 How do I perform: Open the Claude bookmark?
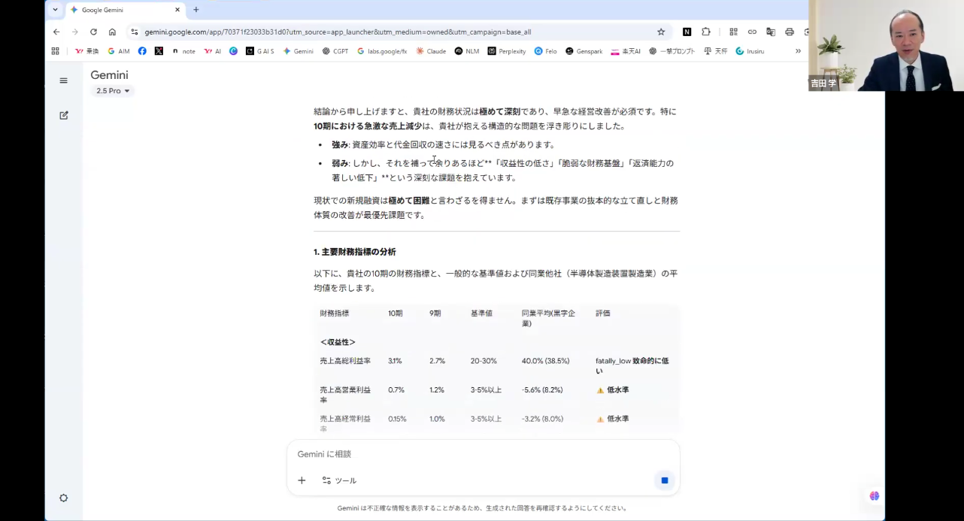pos(431,51)
